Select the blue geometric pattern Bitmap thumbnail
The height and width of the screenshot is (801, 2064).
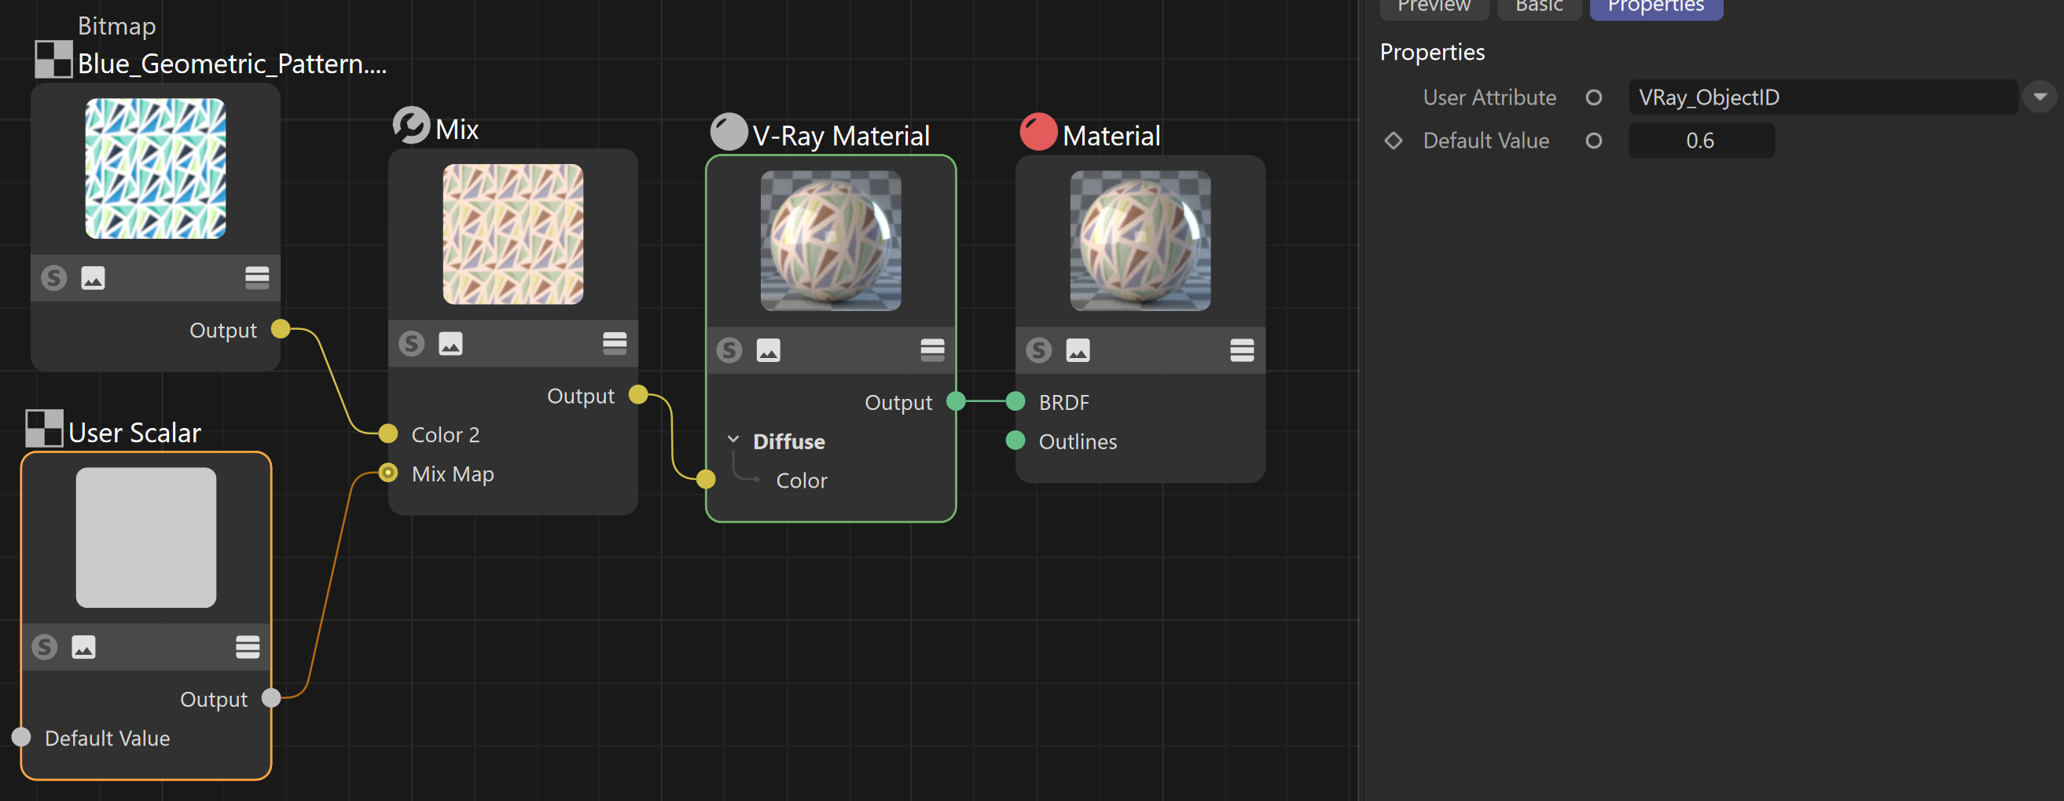tap(156, 169)
